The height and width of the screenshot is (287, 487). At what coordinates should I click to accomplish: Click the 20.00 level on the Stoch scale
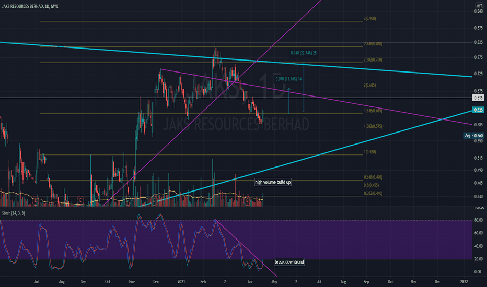click(x=478, y=259)
